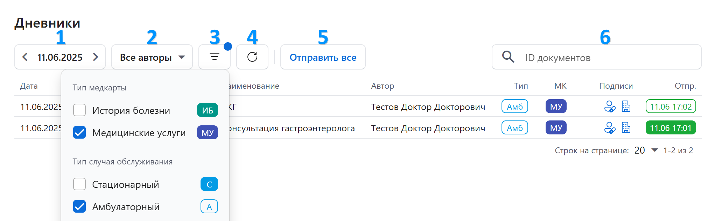Click the refresh icon button
The height and width of the screenshot is (221, 715).
click(x=252, y=57)
